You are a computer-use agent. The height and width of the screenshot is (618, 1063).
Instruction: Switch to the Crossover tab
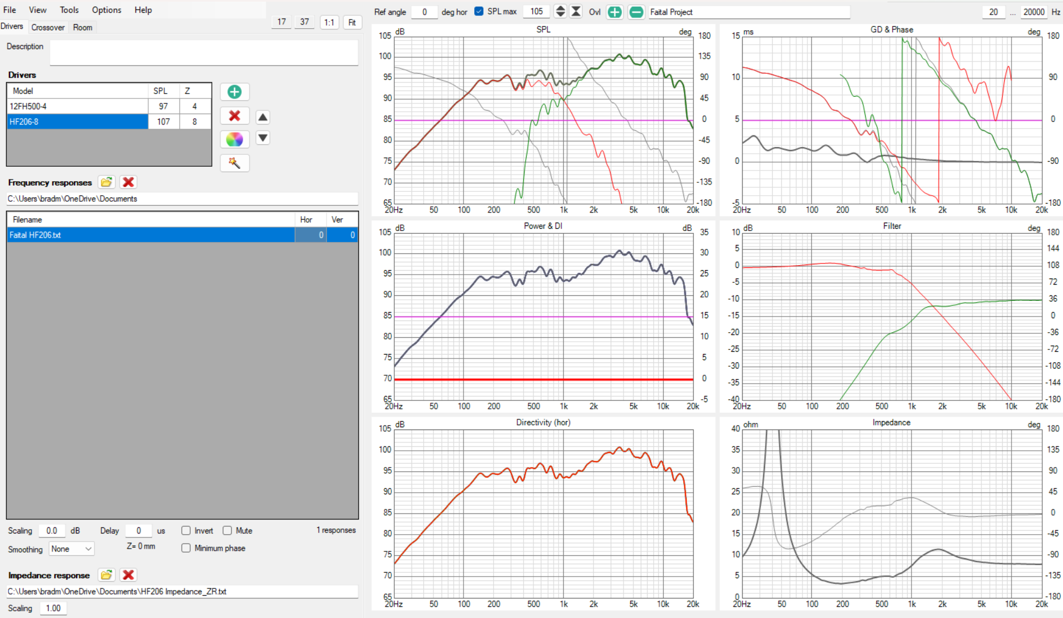pyautogui.click(x=48, y=27)
